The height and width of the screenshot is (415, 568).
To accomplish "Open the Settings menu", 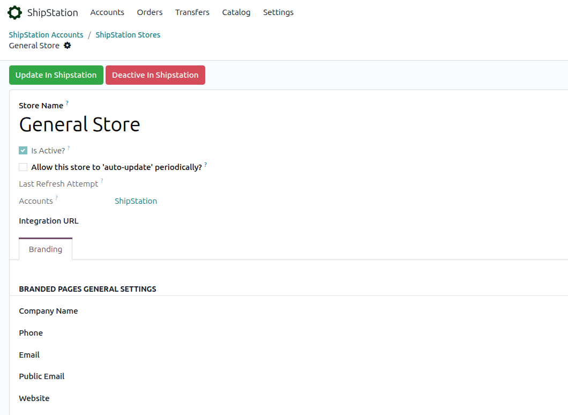I will [278, 12].
